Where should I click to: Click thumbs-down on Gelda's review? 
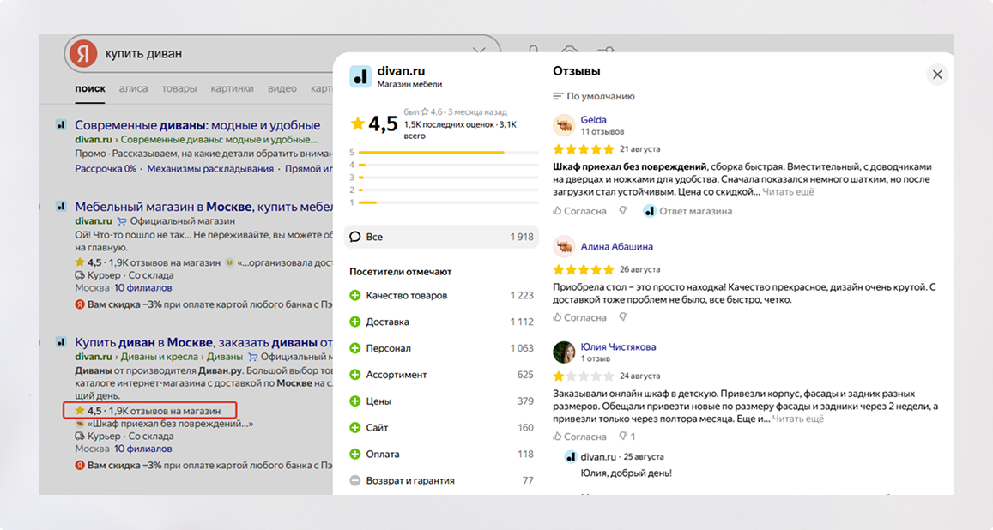pos(623,211)
